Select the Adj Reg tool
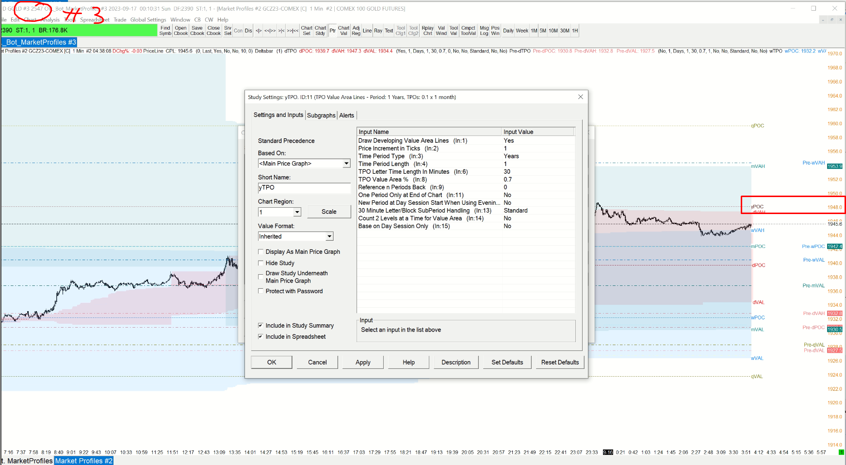 pos(356,31)
